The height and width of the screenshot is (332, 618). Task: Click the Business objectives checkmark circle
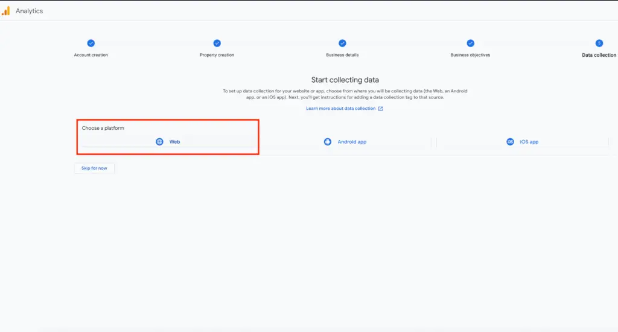pyautogui.click(x=470, y=43)
